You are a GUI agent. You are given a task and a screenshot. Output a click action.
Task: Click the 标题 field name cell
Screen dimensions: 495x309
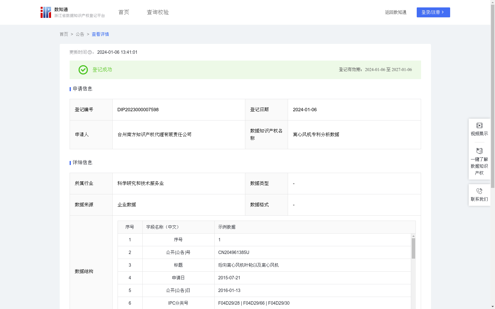[178, 265]
